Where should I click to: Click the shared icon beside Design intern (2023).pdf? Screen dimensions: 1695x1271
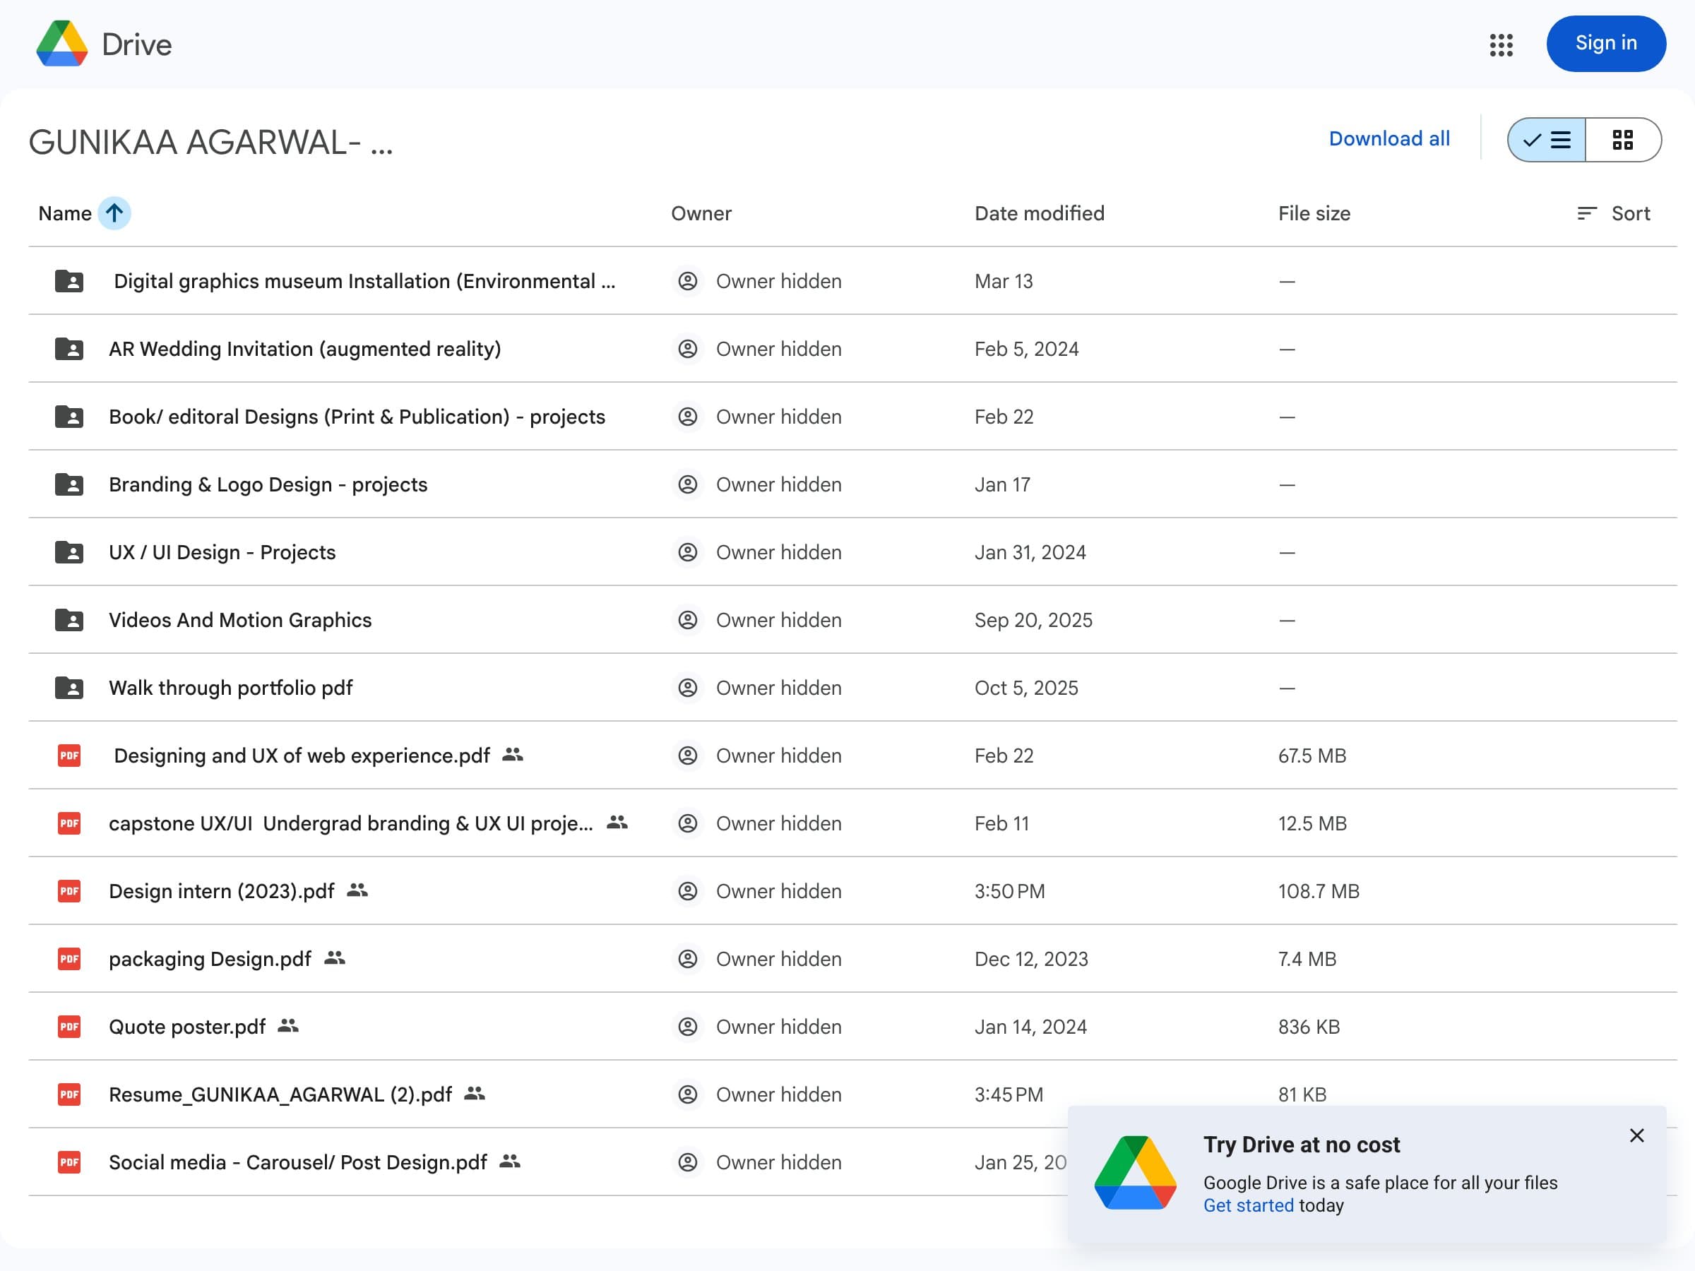(x=357, y=890)
